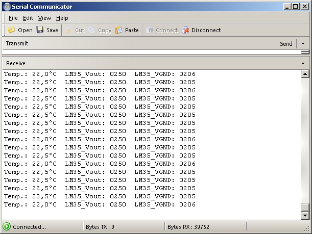The height and width of the screenshot is (234, 312).
Task: Click the Copy icon in toolbar
Action: click(x=92, y=30)
